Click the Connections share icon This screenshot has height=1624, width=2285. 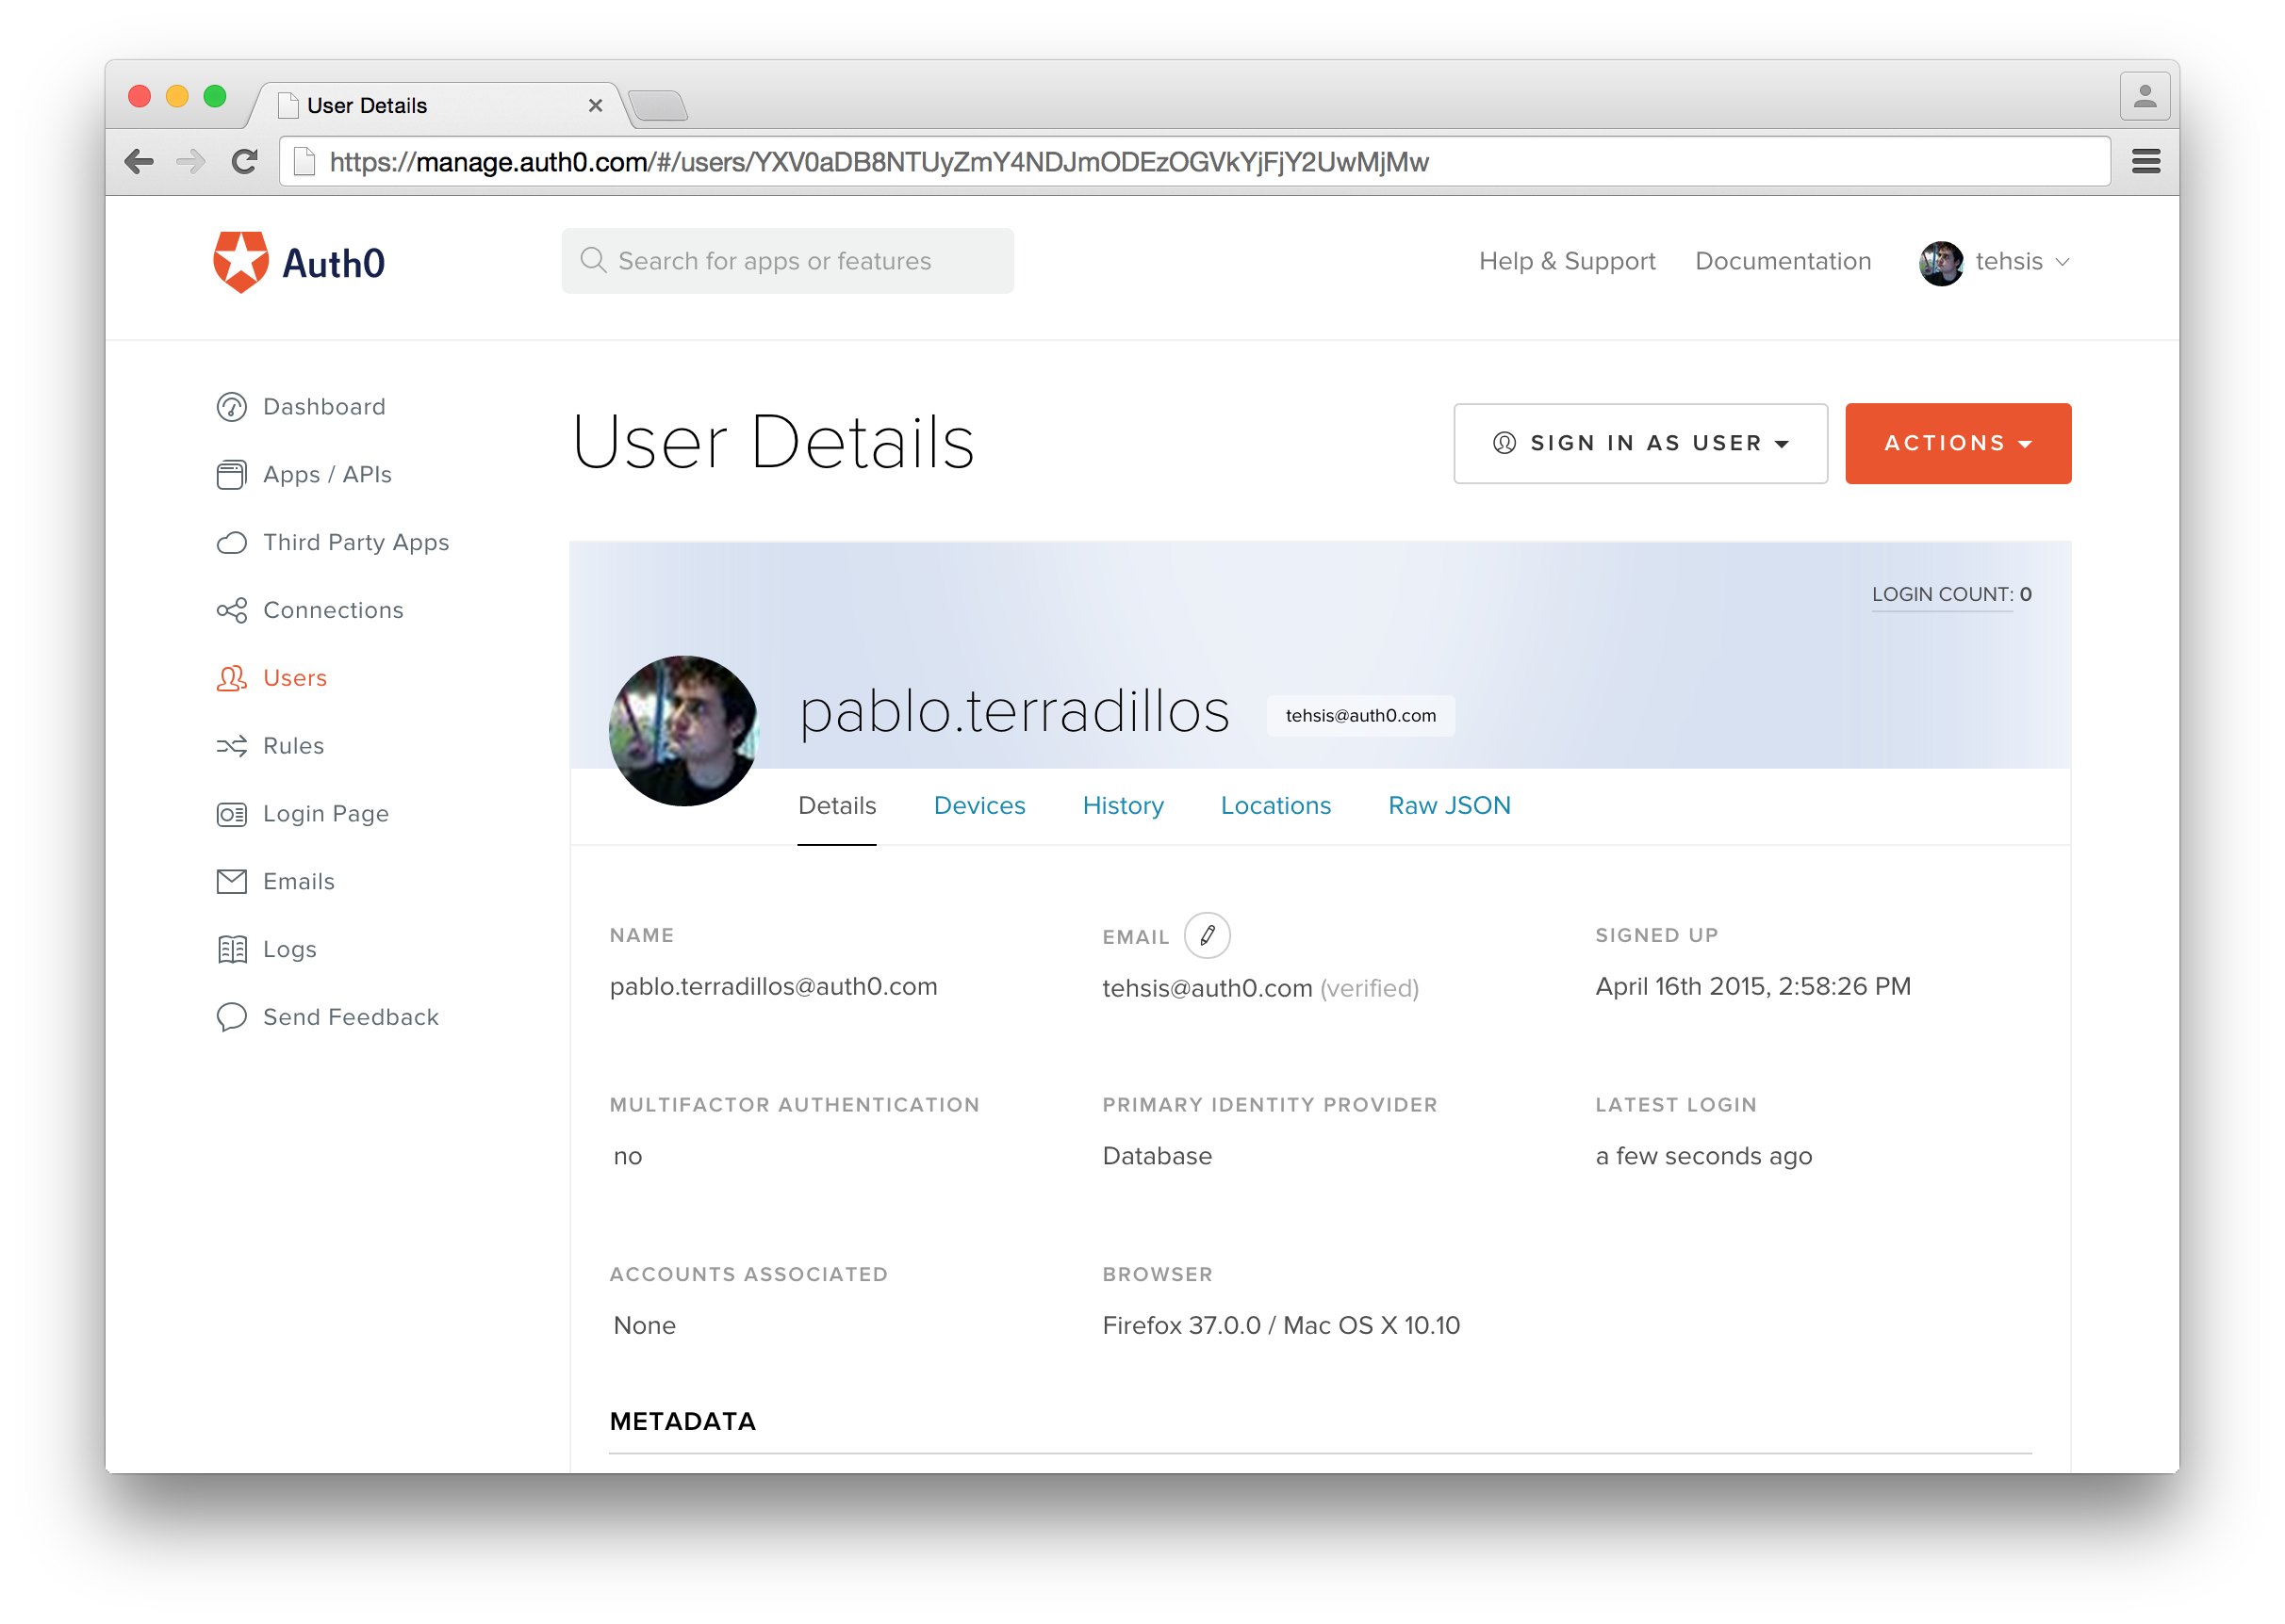coord(231,610)
